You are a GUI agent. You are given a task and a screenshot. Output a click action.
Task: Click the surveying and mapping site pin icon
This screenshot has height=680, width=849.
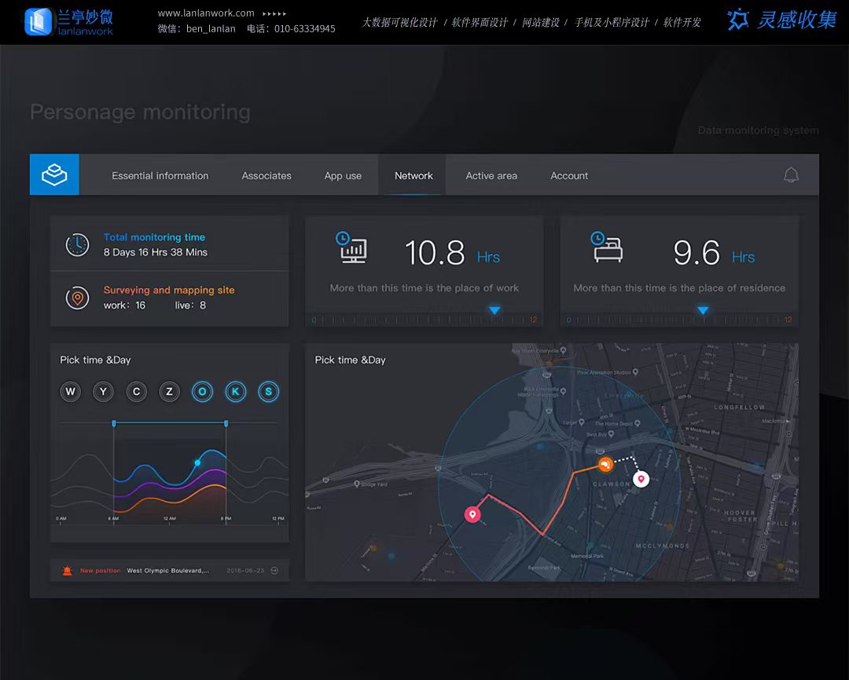[77, 298]
